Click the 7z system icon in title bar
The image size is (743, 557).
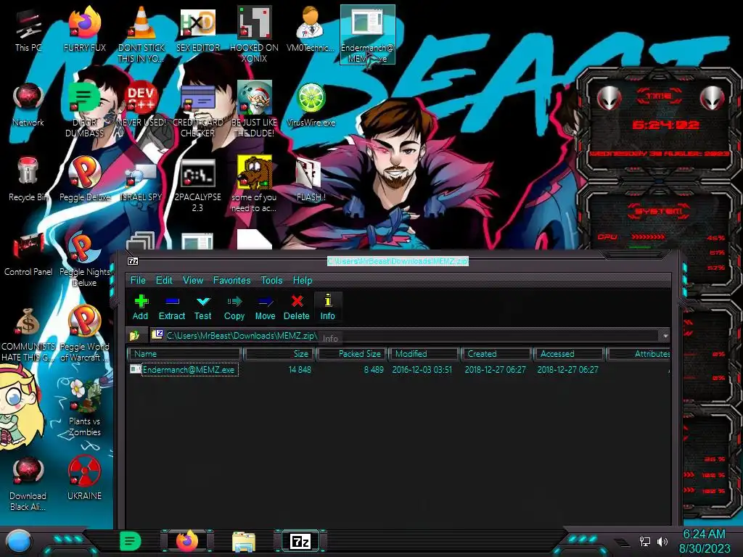pyautogui.click(x=134, y=261)
